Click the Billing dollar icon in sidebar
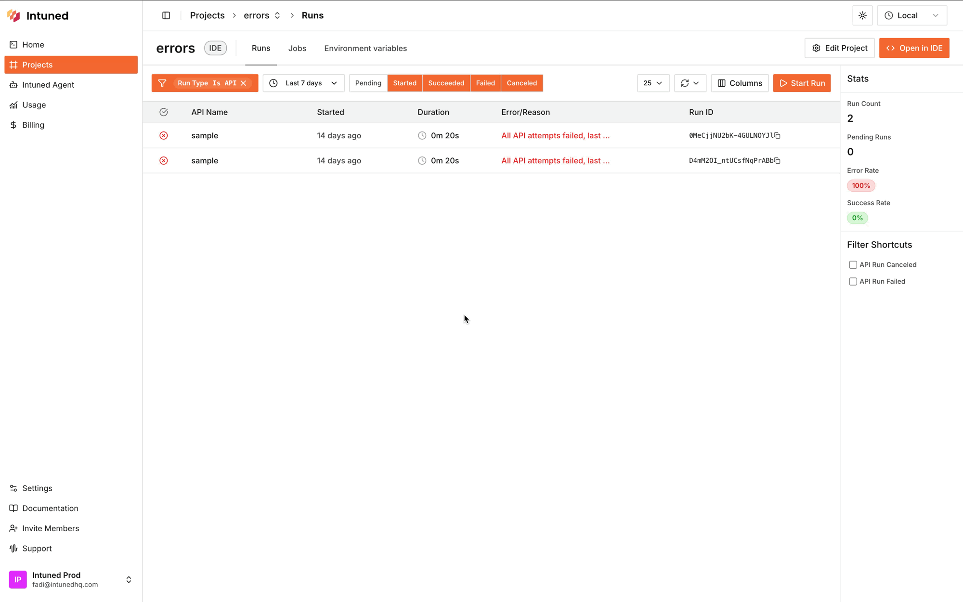Viewport: 963px width, 602px height. pos(13,125)
